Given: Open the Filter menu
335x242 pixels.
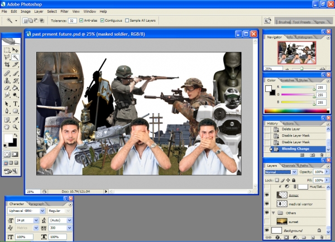Looking at the screenshot, I should coord(64,12).
